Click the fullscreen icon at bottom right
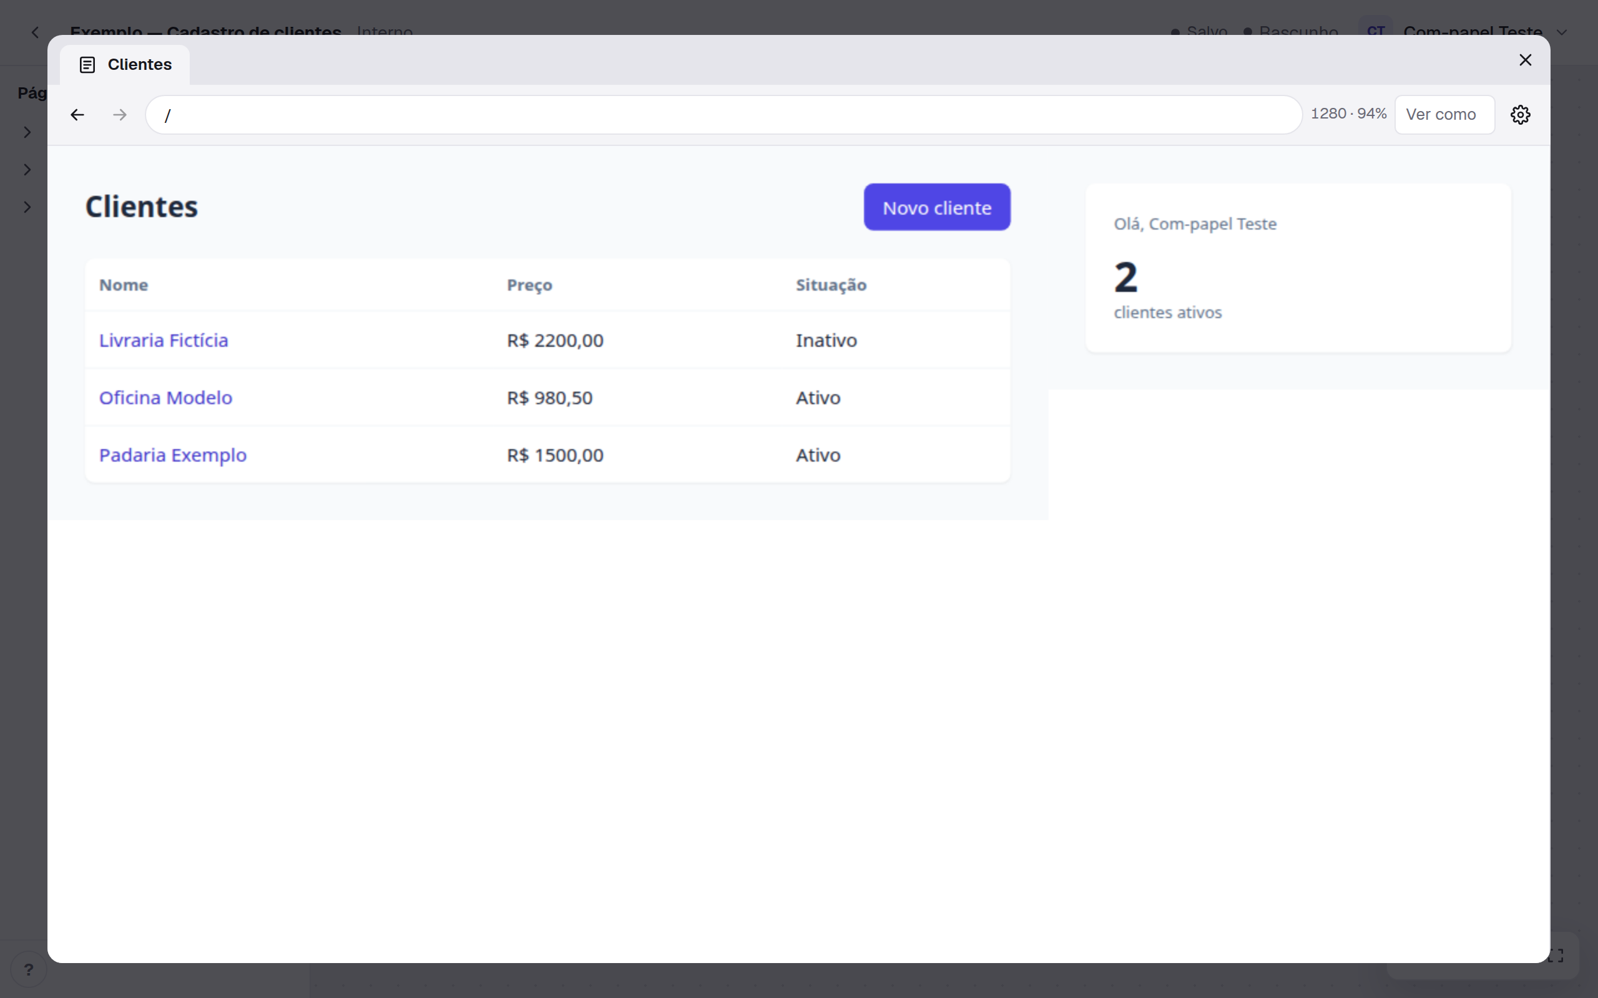 tap(1556, 956)
